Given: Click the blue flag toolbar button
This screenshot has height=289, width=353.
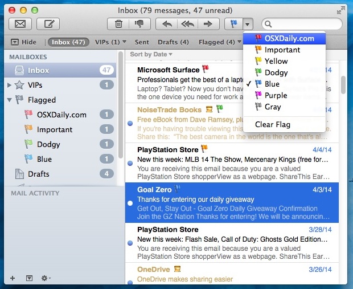Looking at the screenshot, I should coord(233,24).
